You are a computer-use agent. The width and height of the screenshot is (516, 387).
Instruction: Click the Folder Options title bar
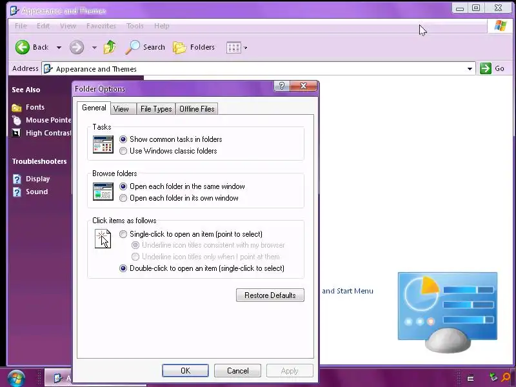coord(173,89)
